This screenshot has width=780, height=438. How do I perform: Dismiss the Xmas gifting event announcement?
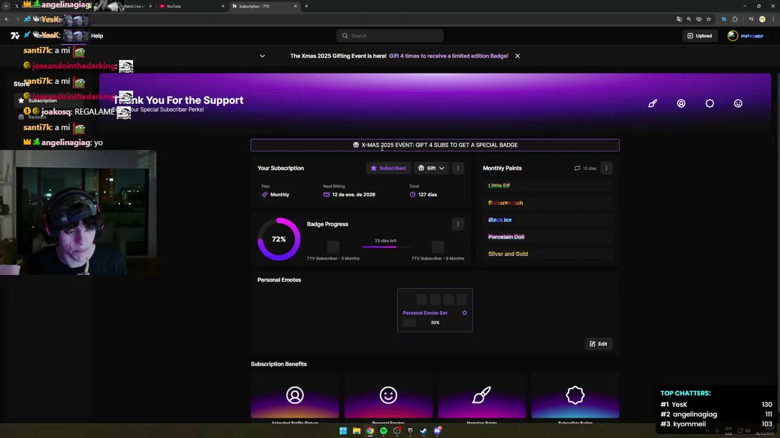click(x=517, y=56)
